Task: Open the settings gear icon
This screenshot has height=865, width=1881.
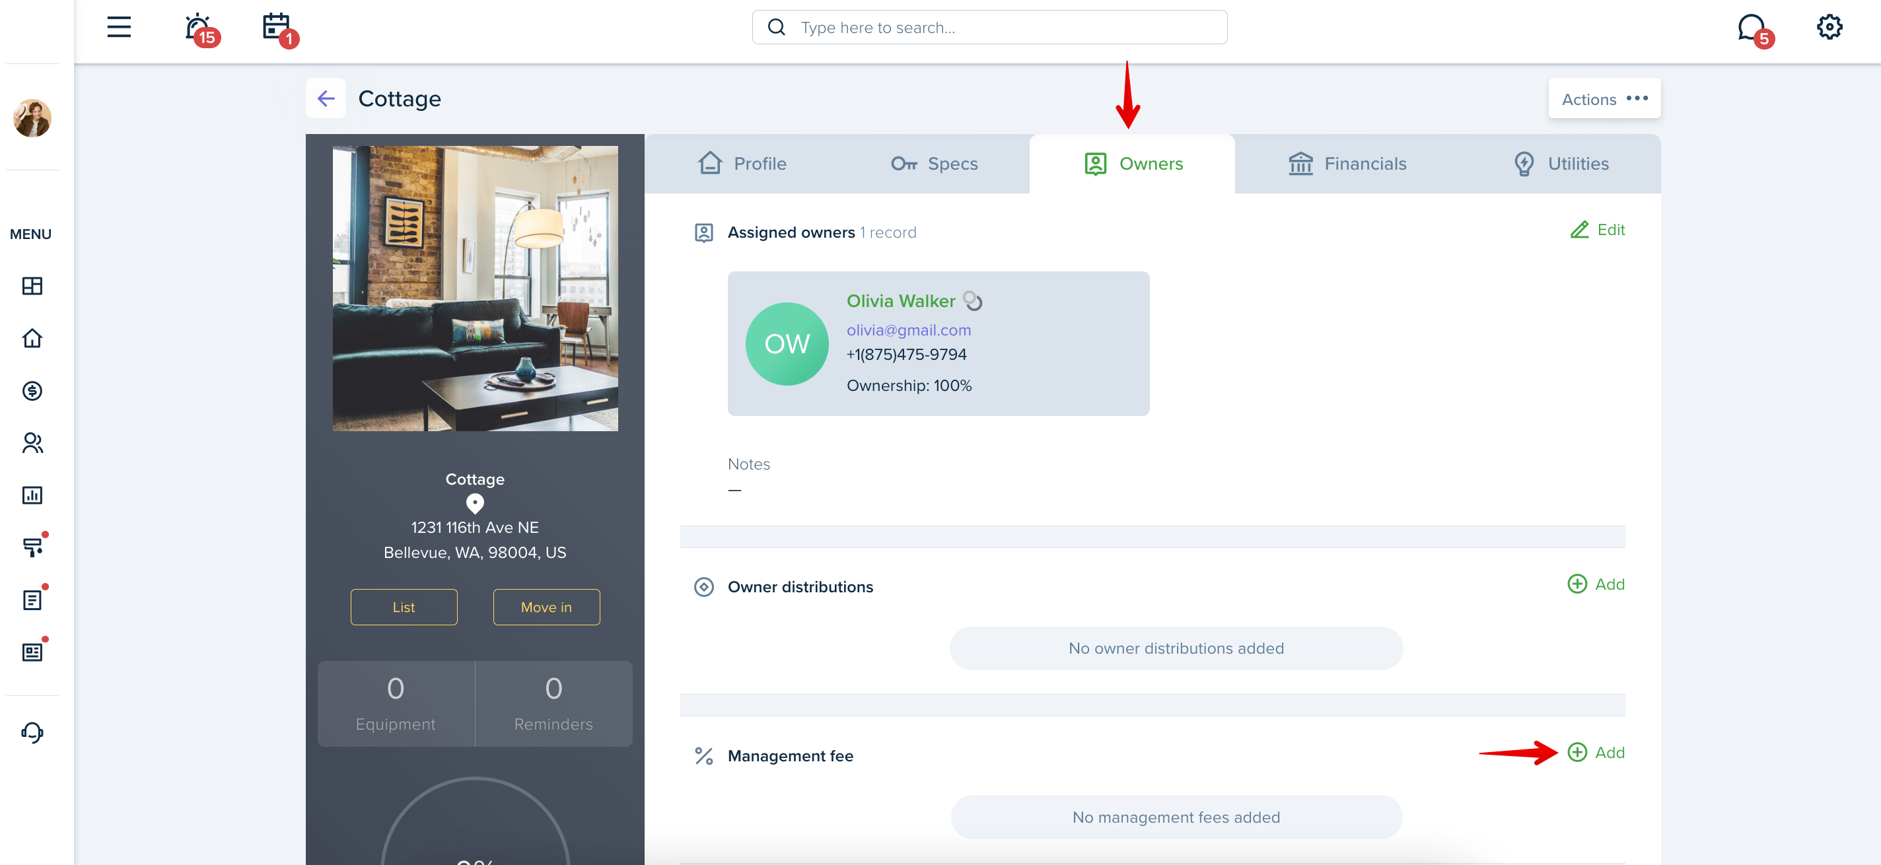Action: point(1829,27)
